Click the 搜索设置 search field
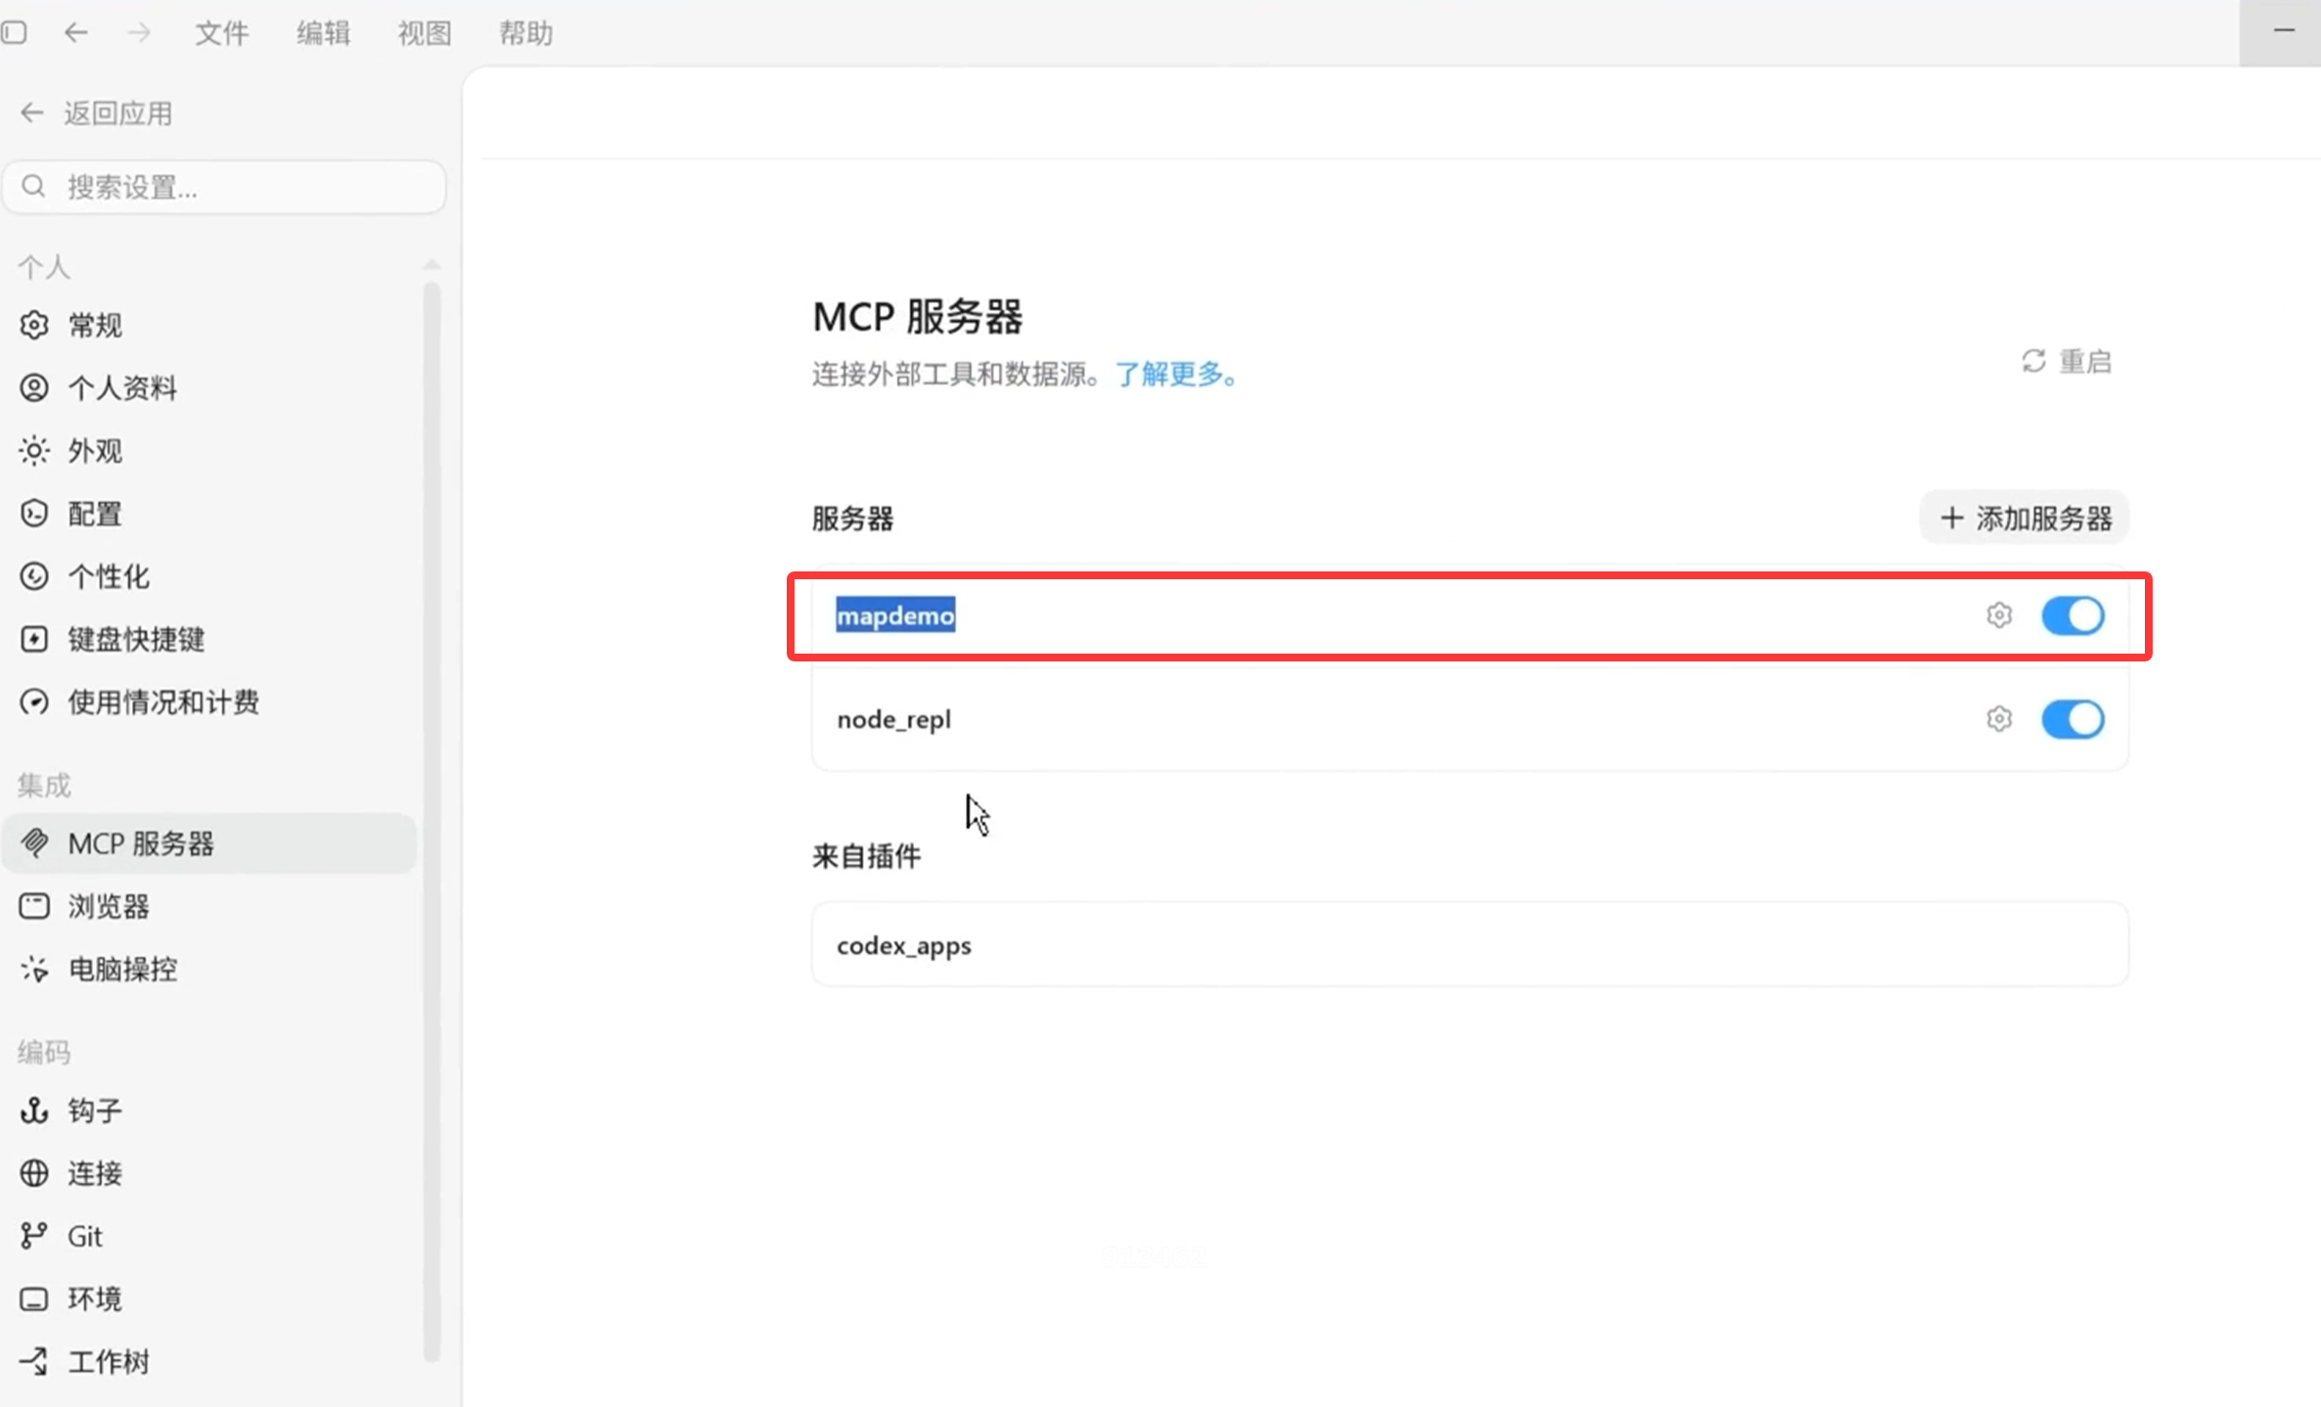The height and width of the screenshot is (1407, 2321). coord(225,187)
